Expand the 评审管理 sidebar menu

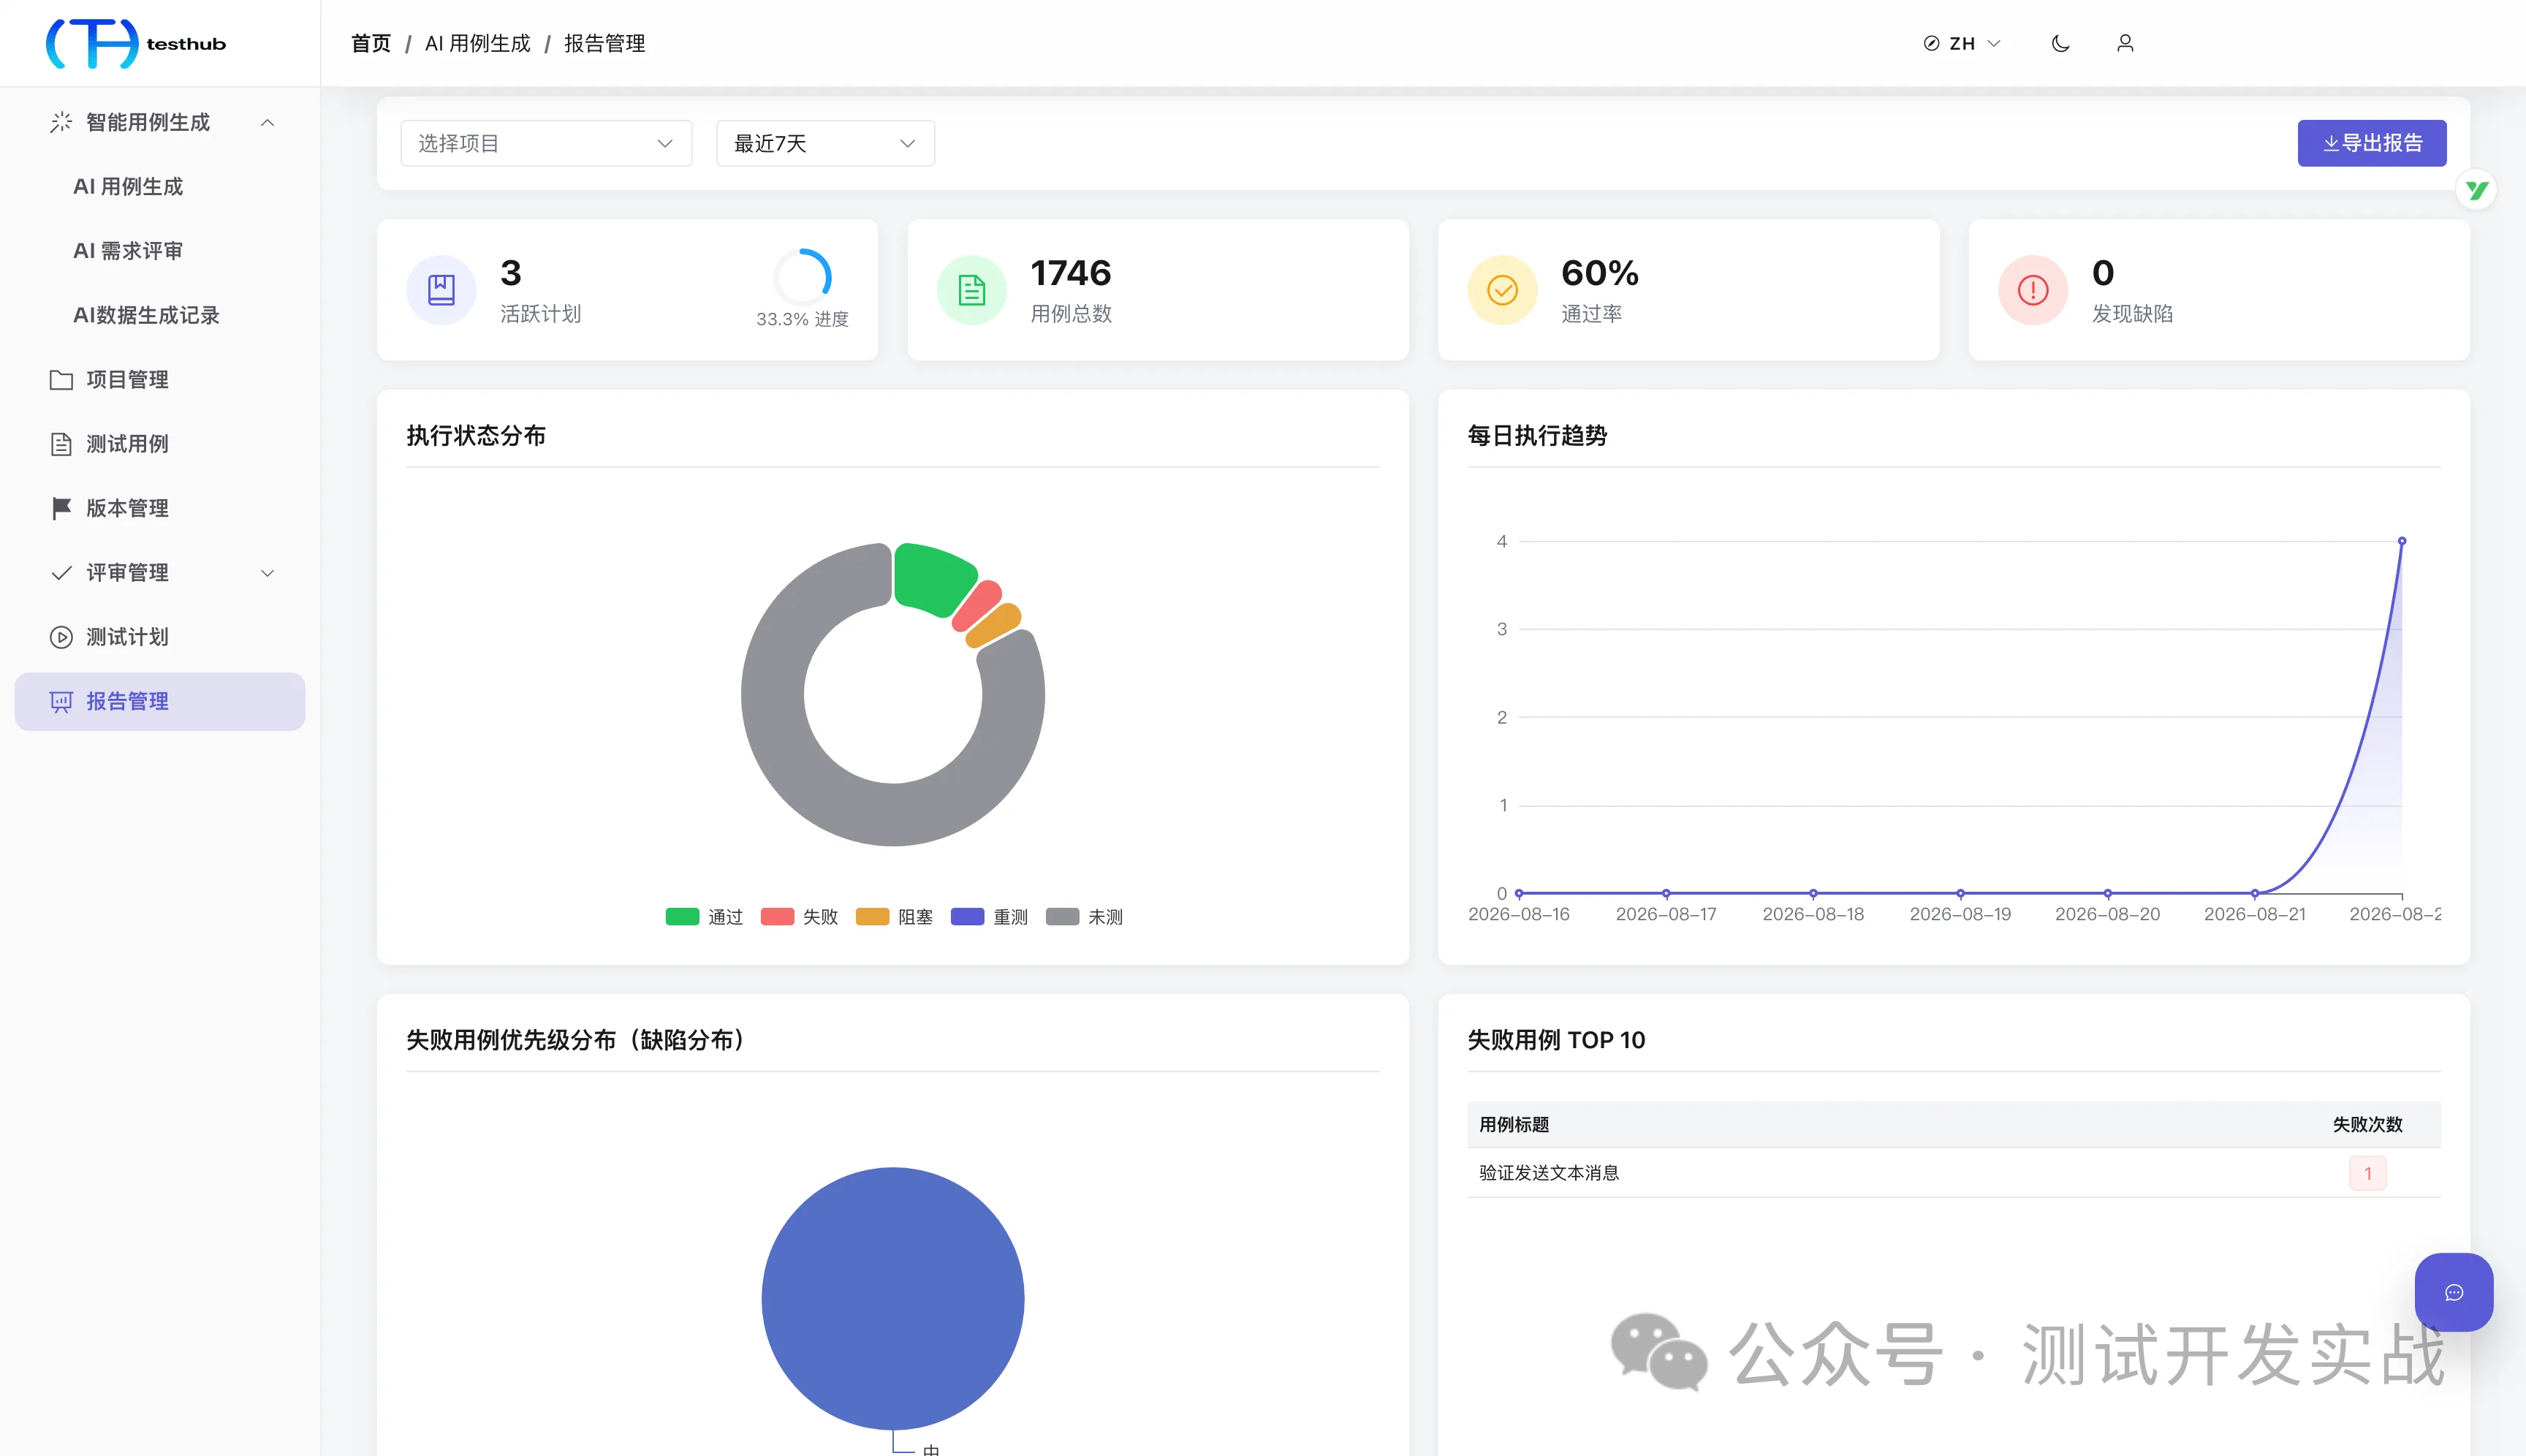[160, 573]
